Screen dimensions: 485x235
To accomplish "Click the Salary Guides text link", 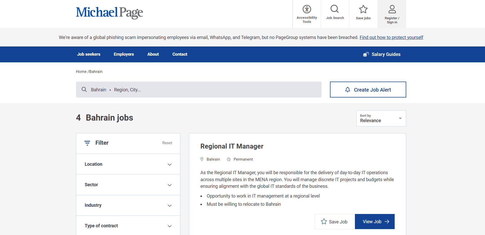I will pyautogui.click(x=386, y=54).
